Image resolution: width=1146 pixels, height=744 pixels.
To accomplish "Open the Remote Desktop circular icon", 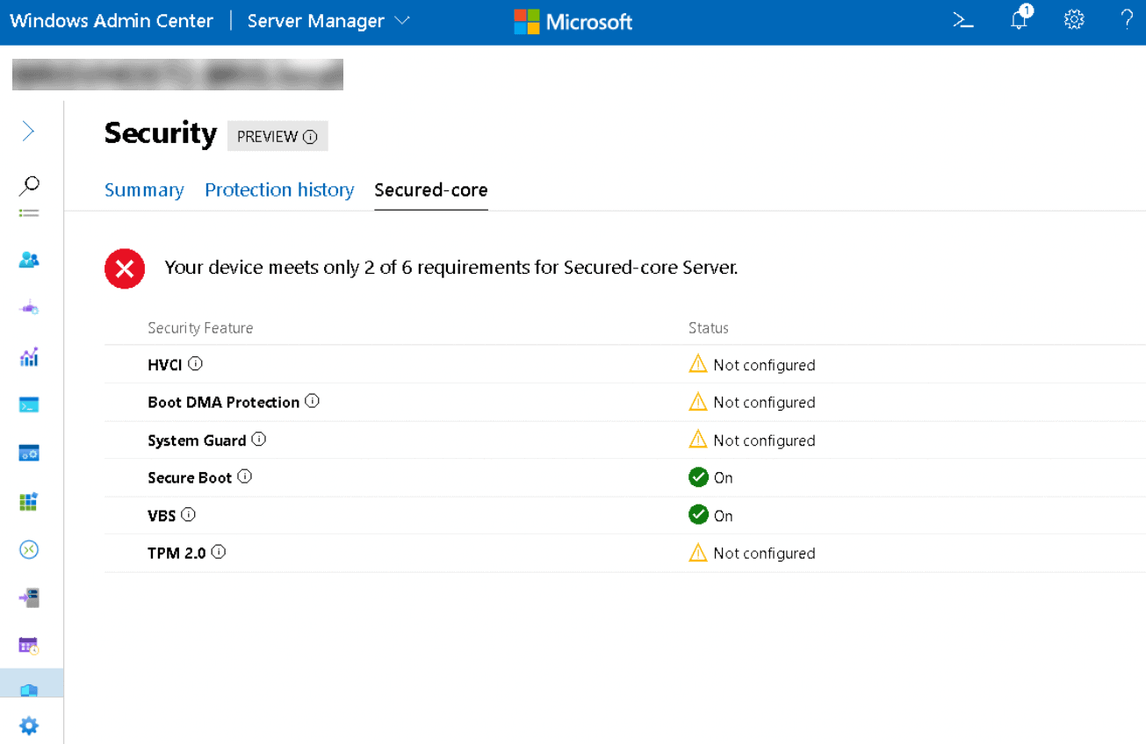I will point(29,549).
